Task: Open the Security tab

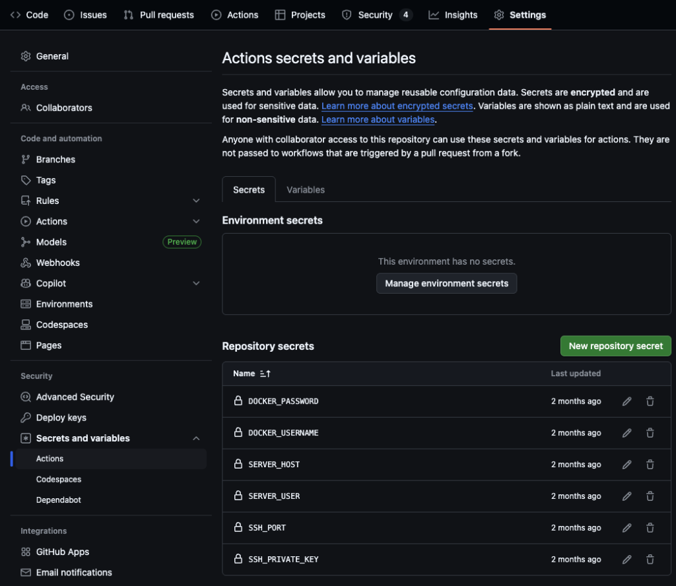Action: point(377,15)
